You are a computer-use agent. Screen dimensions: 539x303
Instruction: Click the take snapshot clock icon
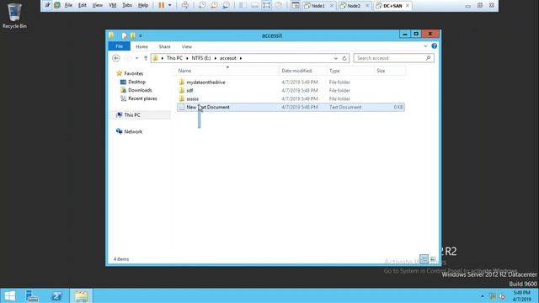click(202, 5)
